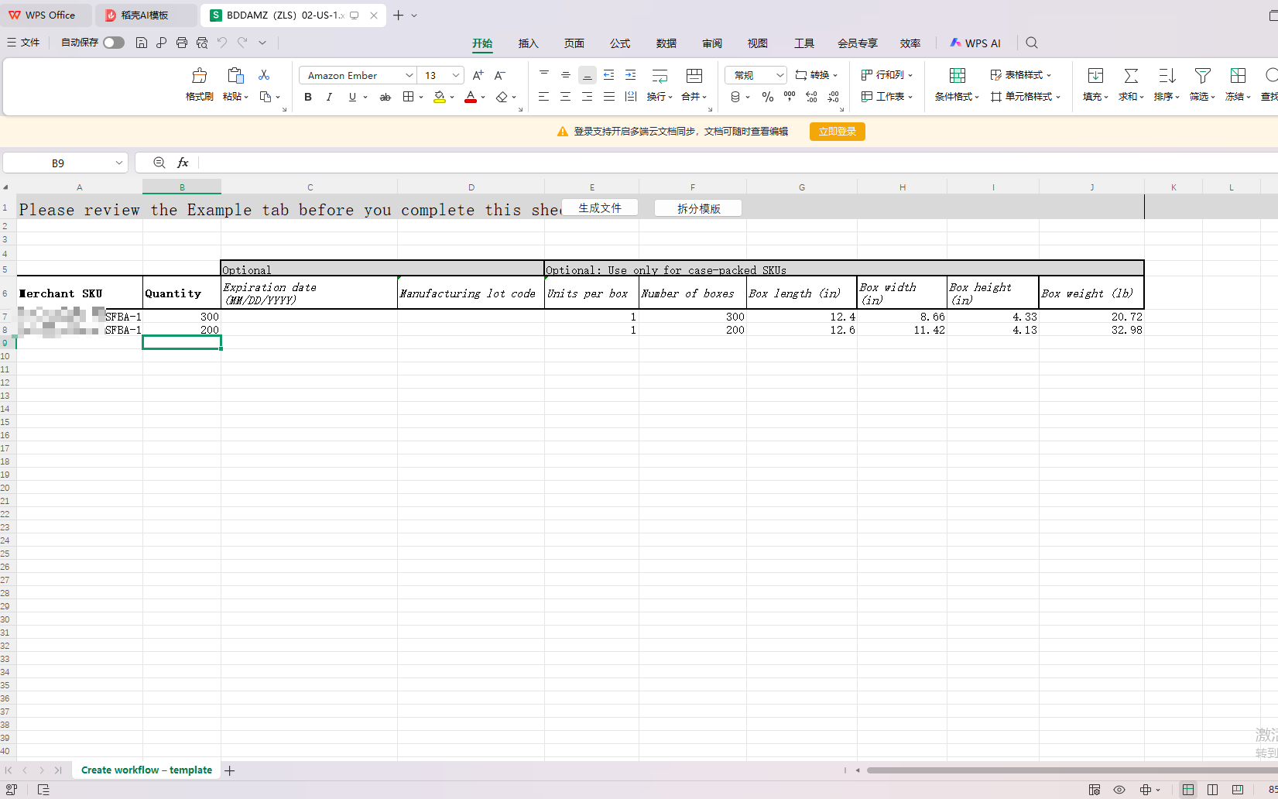Screen dimensions: 1278x799
Task: Click the thousands separator icon
Action: click(790, 97)
